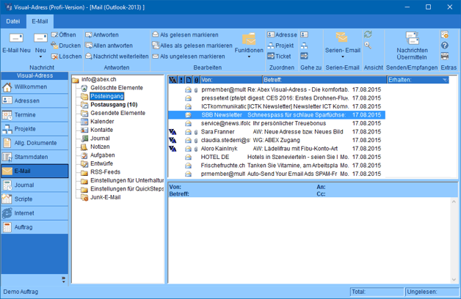
Task: Open the Gesendete Elemente folder
Action: tap(117, 113)
